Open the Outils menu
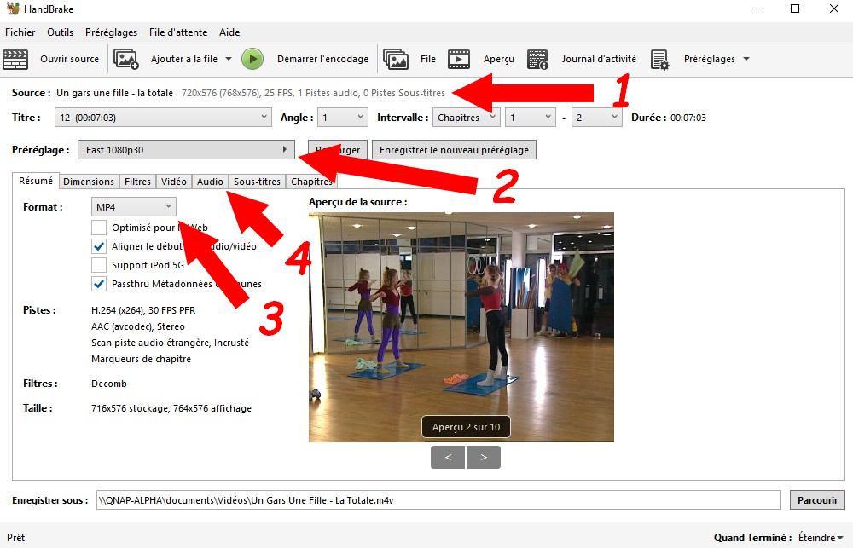 60,32
